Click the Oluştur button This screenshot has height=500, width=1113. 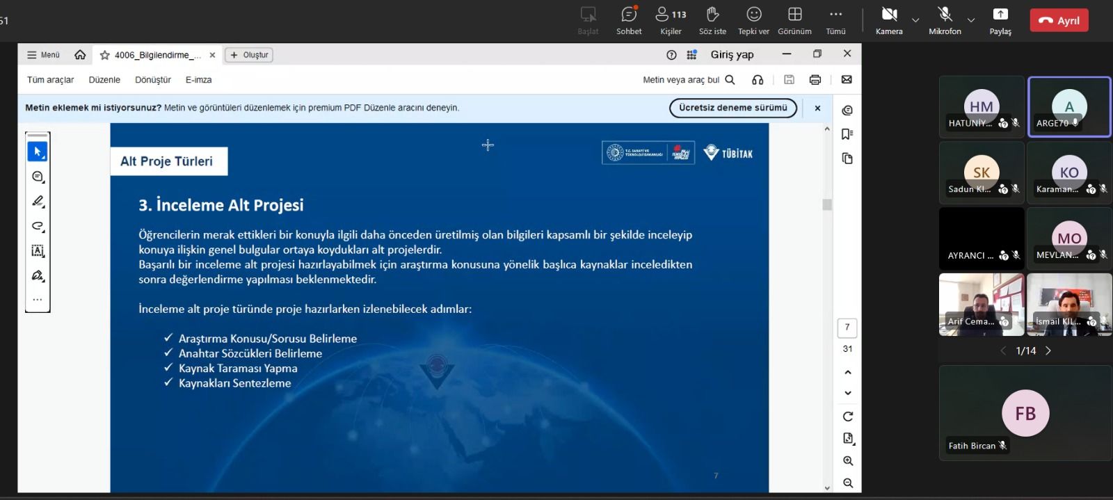(249, 55)
